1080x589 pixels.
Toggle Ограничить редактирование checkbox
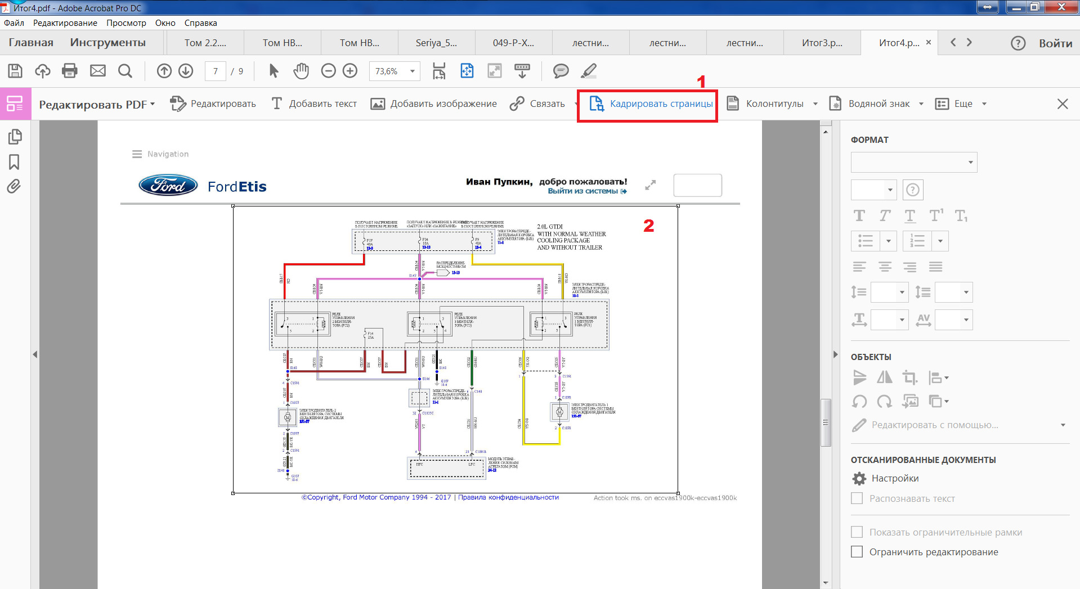857,552
